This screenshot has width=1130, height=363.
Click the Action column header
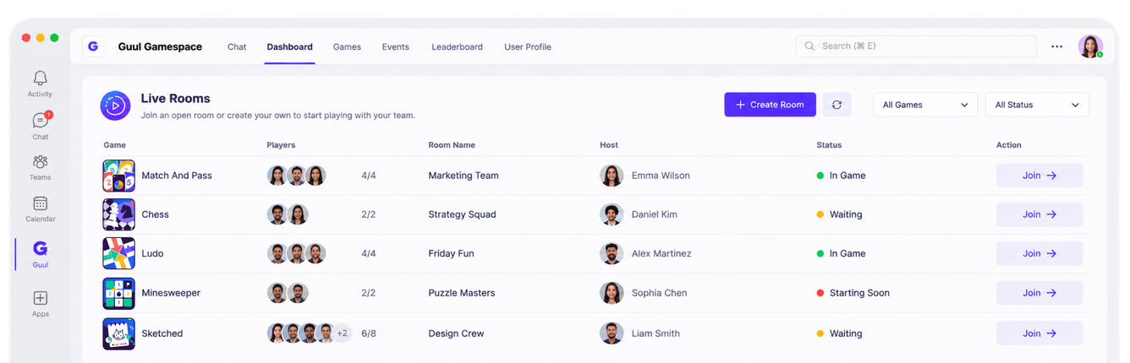coord(1009,145)
